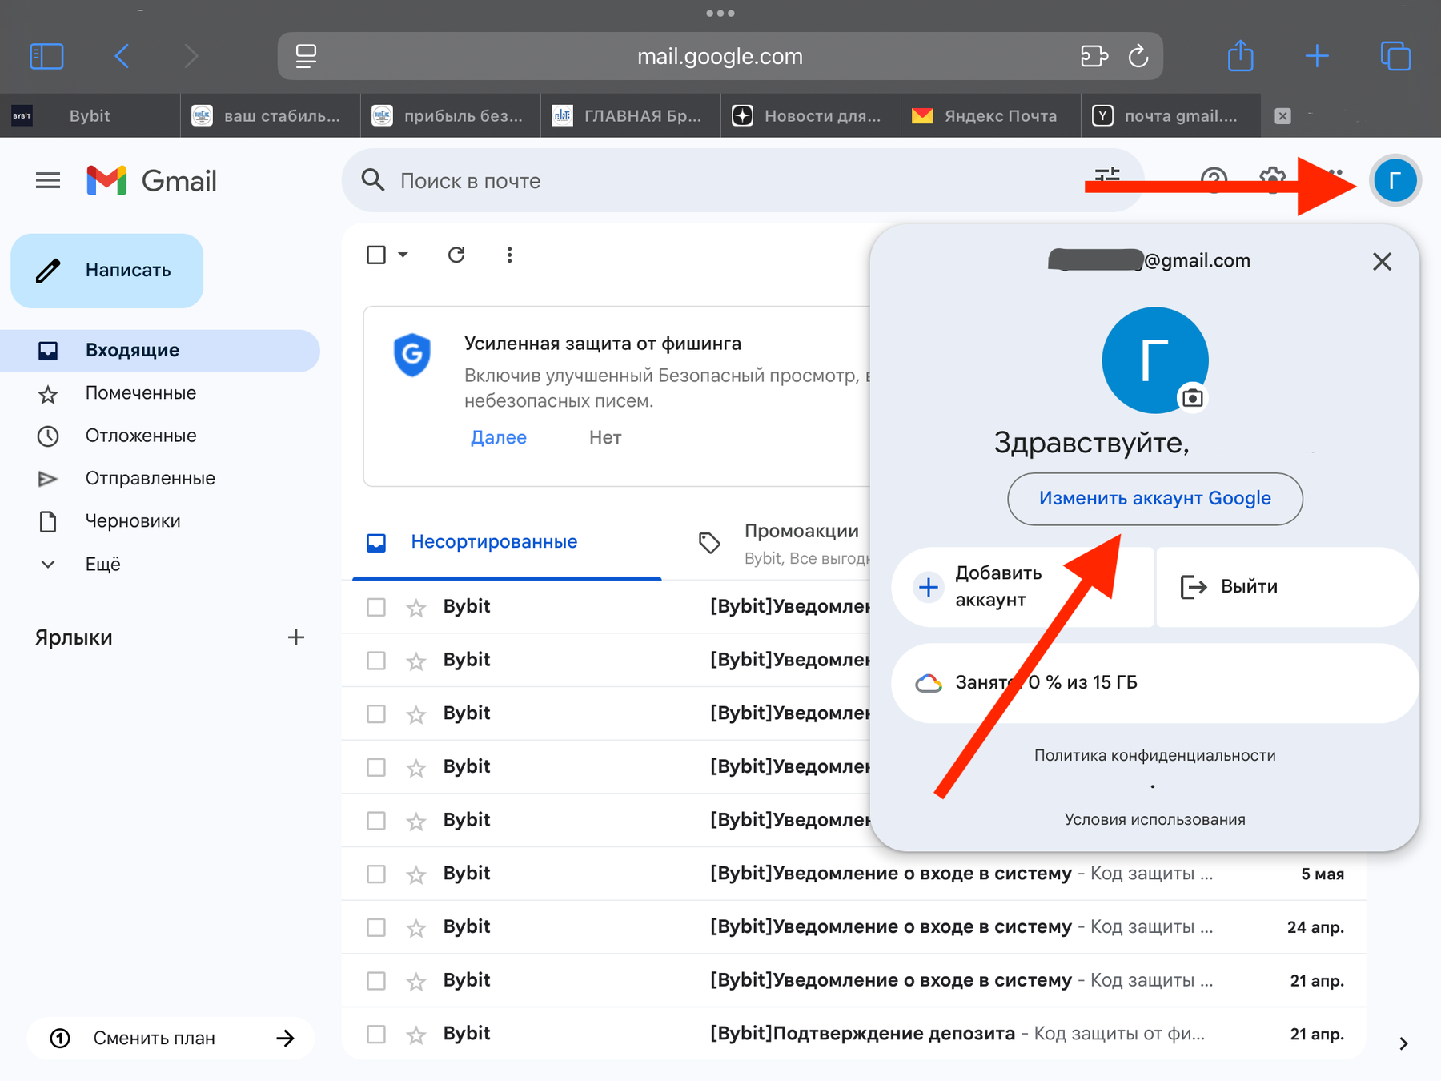This screenshot has width=1441, height=1081.
Task: Switch to Промоакции tab
Action: 783,542
